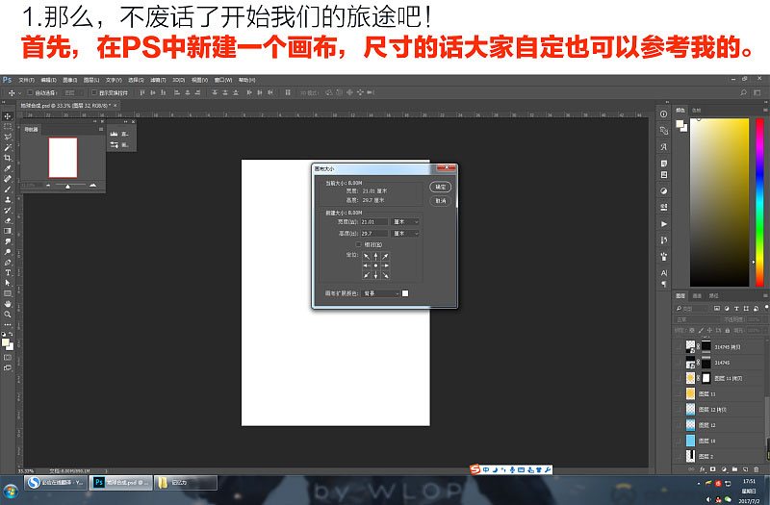770x505 pixels.
Task: Close the document tab
Action: [x=115, y=105]
